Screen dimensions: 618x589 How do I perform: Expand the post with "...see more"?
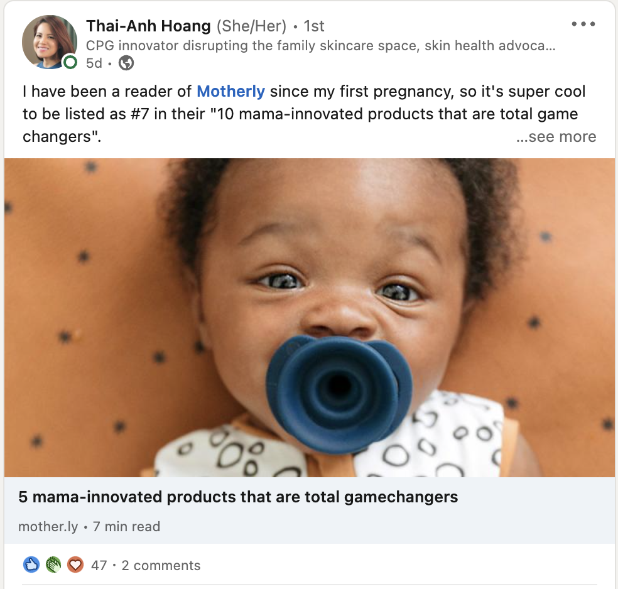click(556, 137)
